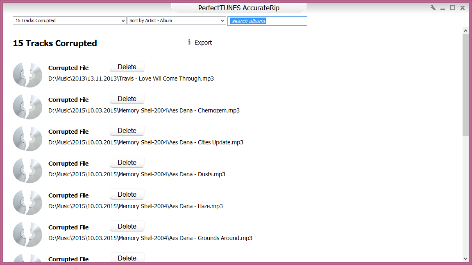Focus the search albums field
This screenshot has width=472, height=265.
[267, 21]
